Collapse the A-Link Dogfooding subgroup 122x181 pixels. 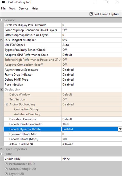7,104
